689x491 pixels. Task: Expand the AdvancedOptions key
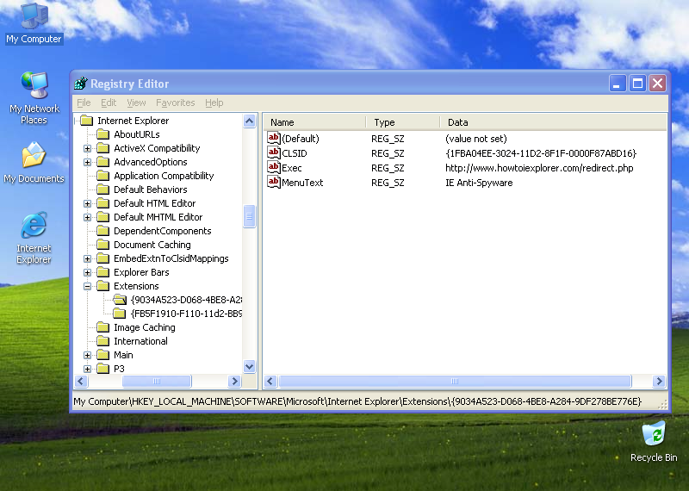coord(88,162)
